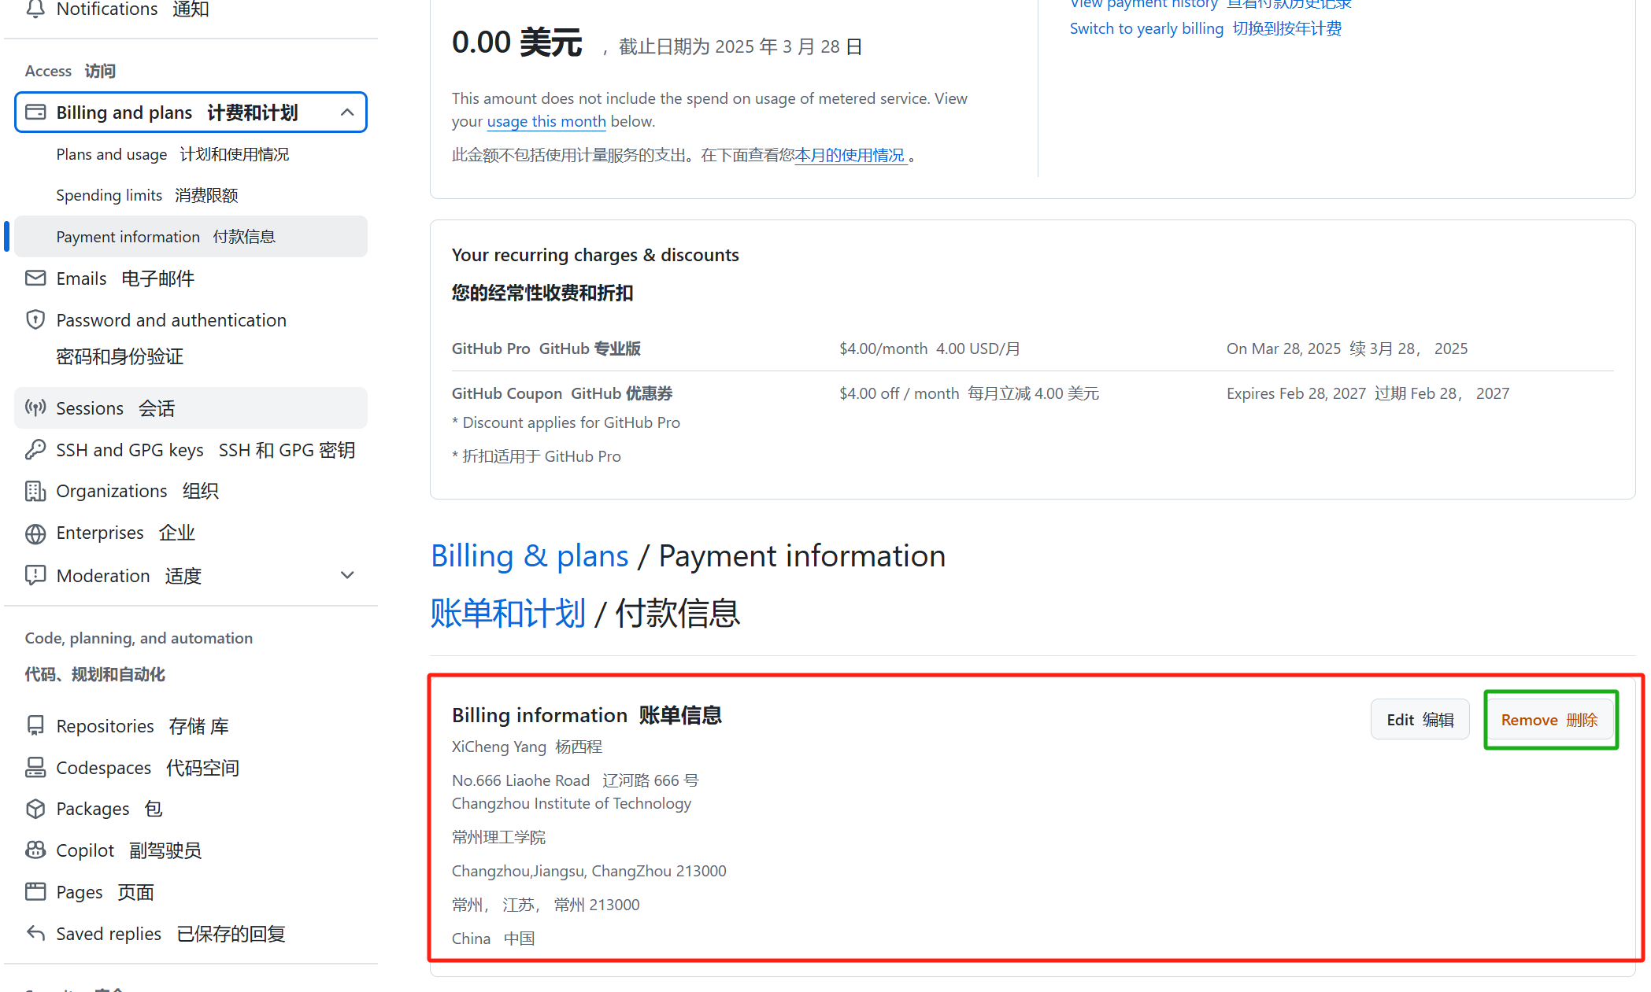This screenshot has height=992, width=1651.
Task: Open the Enterprises globe icon
Action: coord(35,533)
